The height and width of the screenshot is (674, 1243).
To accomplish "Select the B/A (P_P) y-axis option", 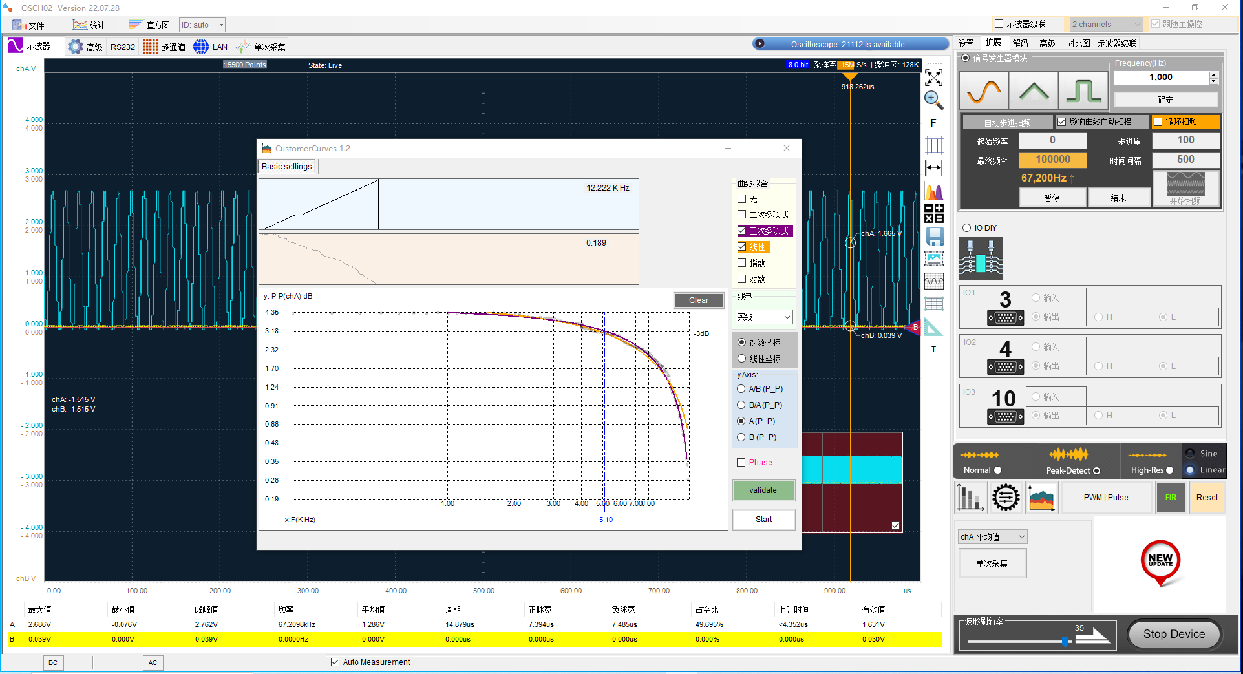I will pos(741,405).
